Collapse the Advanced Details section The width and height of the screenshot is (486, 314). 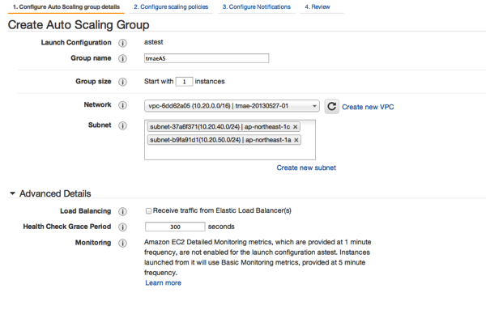coord(12,193)
